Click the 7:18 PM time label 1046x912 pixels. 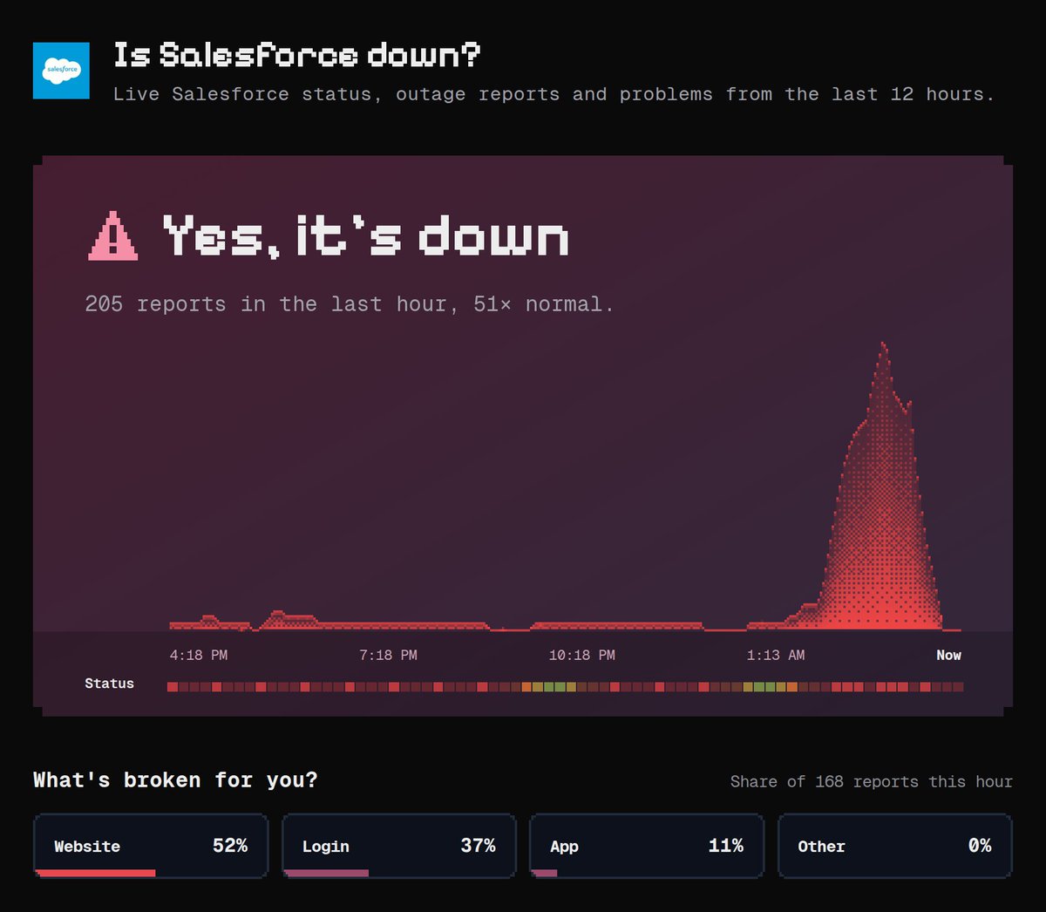tap(388, 655)
